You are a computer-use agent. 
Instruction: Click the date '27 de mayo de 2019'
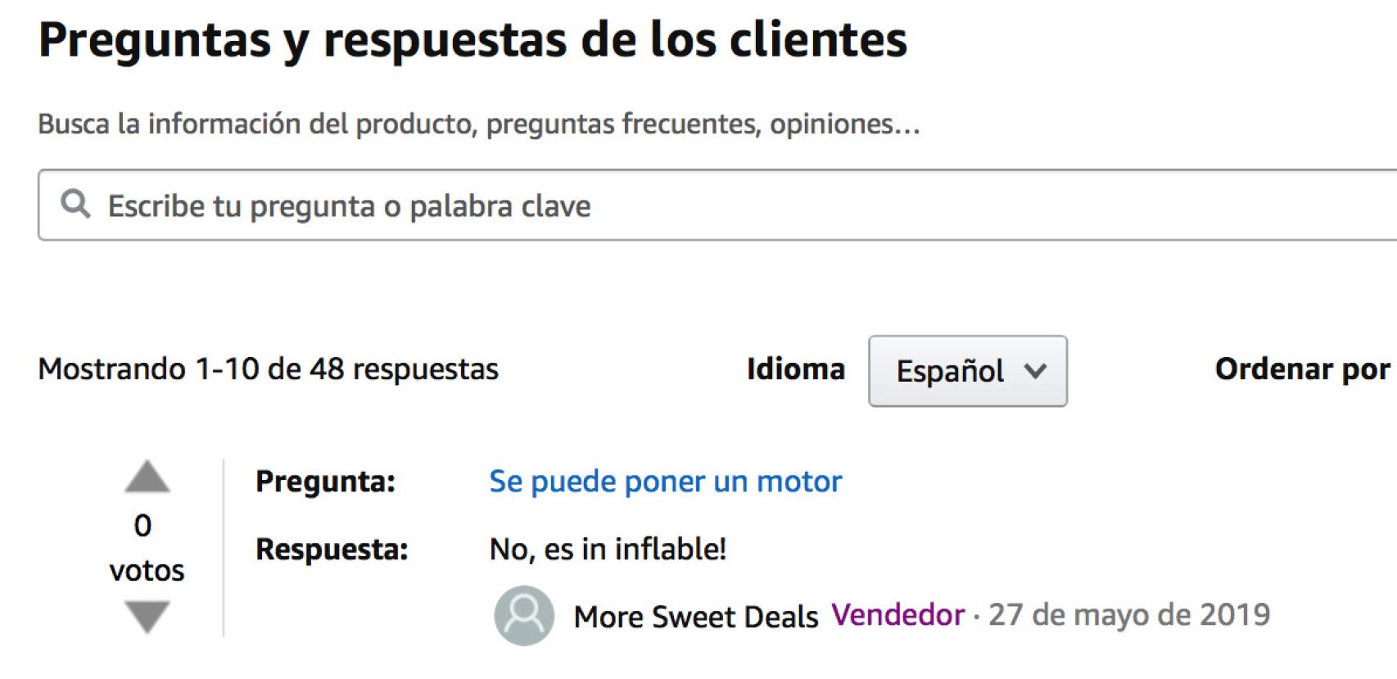(1129, 615)
